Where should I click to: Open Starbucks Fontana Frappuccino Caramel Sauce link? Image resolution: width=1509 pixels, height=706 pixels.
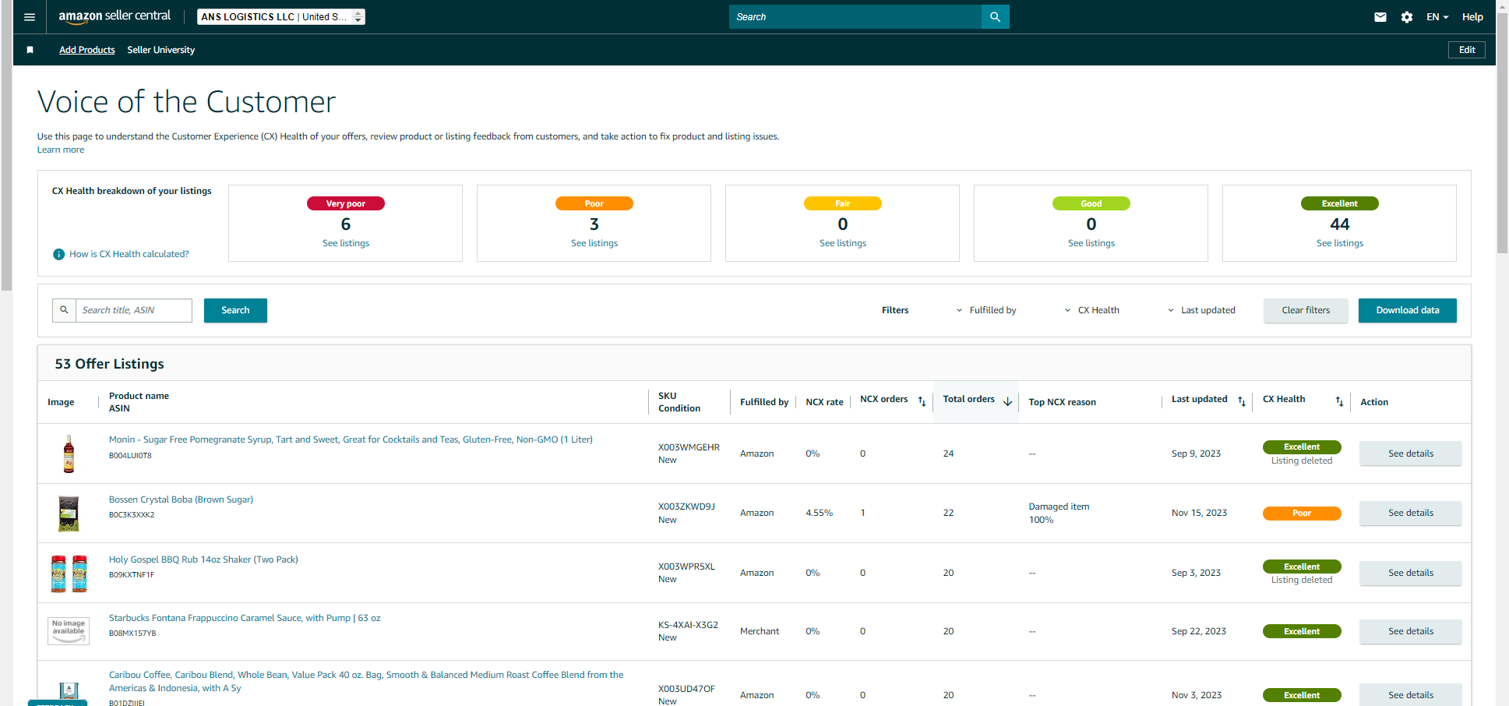coord(245,618)
